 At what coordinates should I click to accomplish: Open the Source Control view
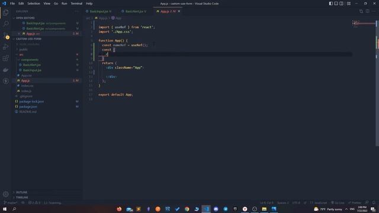6,35
